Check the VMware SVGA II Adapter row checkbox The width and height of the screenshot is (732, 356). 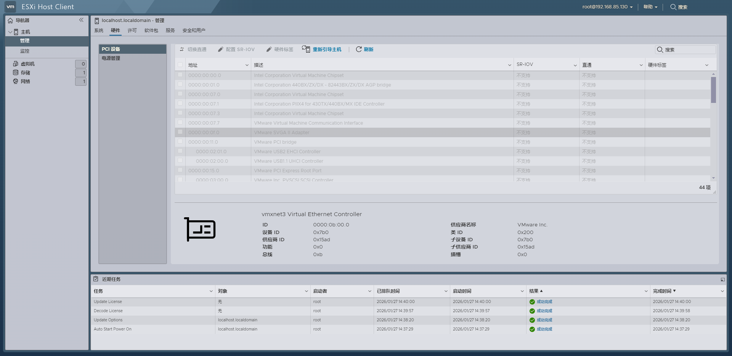click(180, 132)
